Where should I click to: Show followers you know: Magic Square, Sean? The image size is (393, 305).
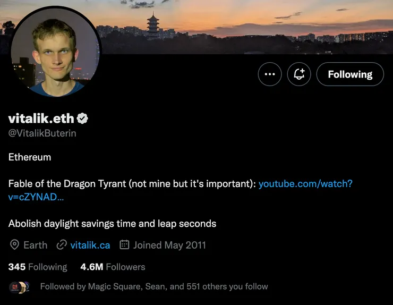(154, 286)
